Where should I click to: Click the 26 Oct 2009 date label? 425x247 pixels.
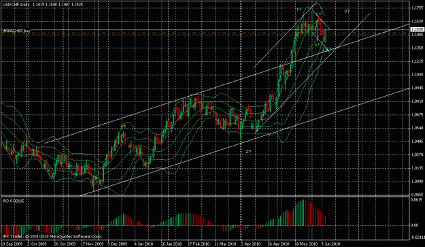[65, 244]
